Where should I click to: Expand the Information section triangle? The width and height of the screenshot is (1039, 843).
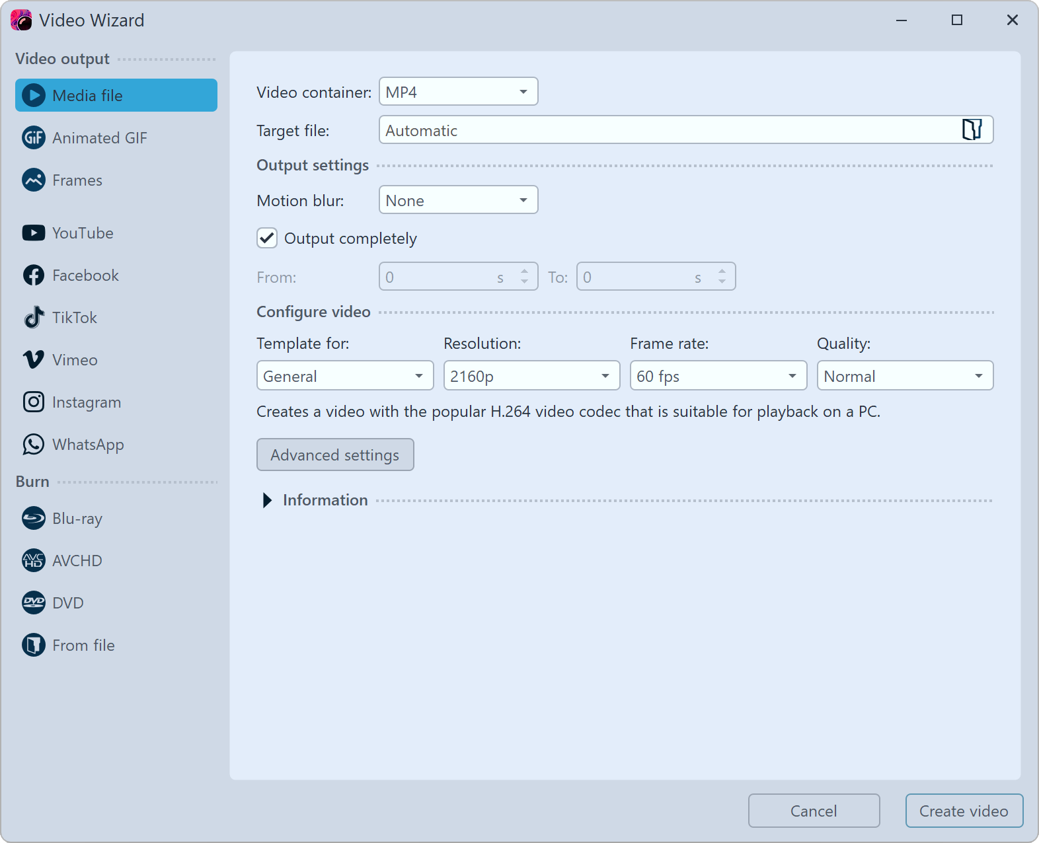[x=267, y=501]
